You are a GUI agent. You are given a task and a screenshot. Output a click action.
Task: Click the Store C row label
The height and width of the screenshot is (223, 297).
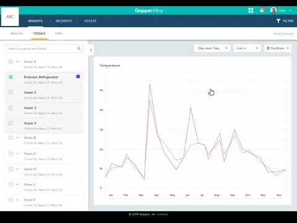(x=30, y=154)
